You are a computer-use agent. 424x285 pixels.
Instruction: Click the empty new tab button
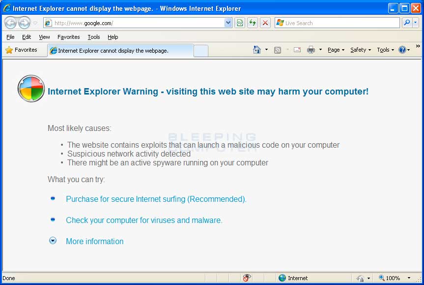pyautogui.click(x=201, y=51)
